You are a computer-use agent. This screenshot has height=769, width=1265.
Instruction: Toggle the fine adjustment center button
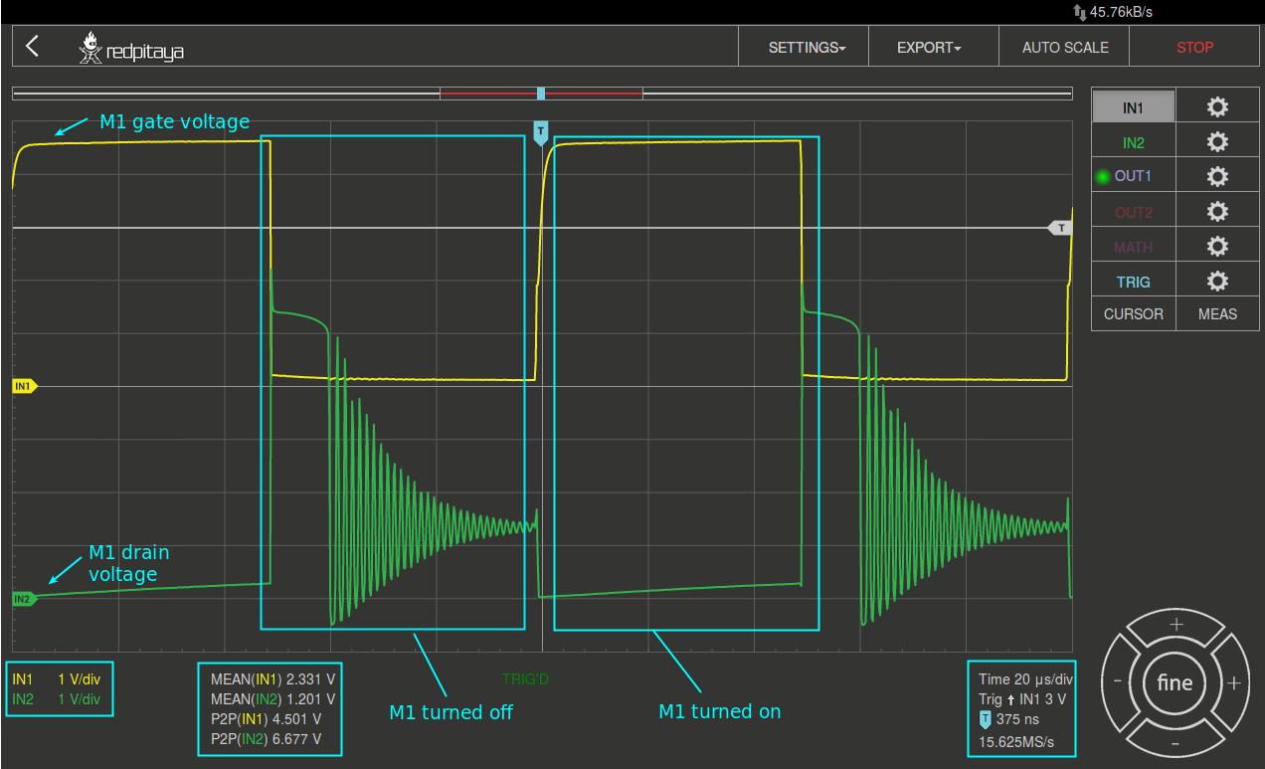coord(1175,683)
